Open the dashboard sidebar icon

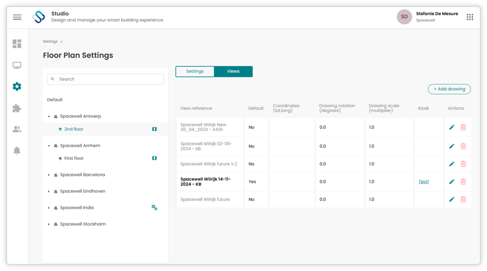(x=17, y=43)
